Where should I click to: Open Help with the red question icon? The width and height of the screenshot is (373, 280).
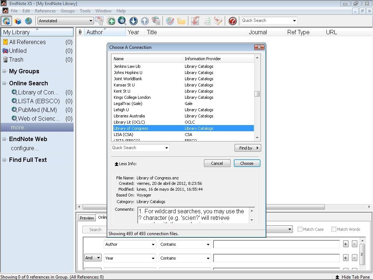pyautogui.click(x=232, y=21)
